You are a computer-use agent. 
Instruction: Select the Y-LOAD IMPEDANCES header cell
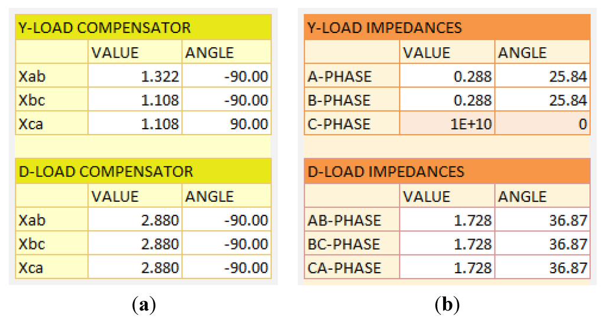tap(447, 28)
